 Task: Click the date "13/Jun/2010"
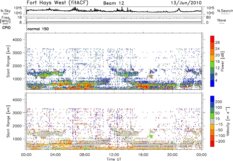point(186,3)
